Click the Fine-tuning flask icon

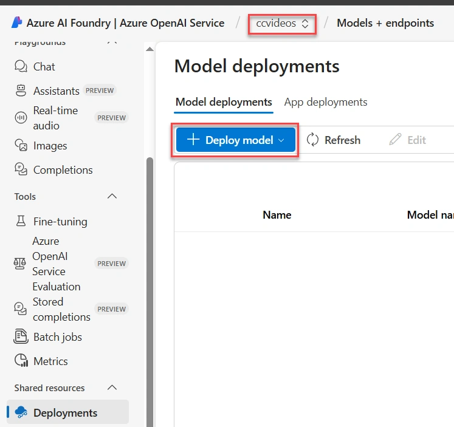tap(21, 221)
